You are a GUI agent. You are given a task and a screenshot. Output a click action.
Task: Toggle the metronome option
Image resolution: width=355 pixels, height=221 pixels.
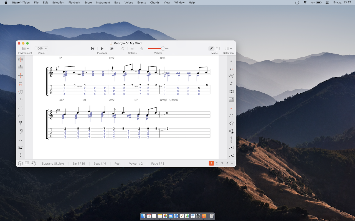[x=141, y=49]
